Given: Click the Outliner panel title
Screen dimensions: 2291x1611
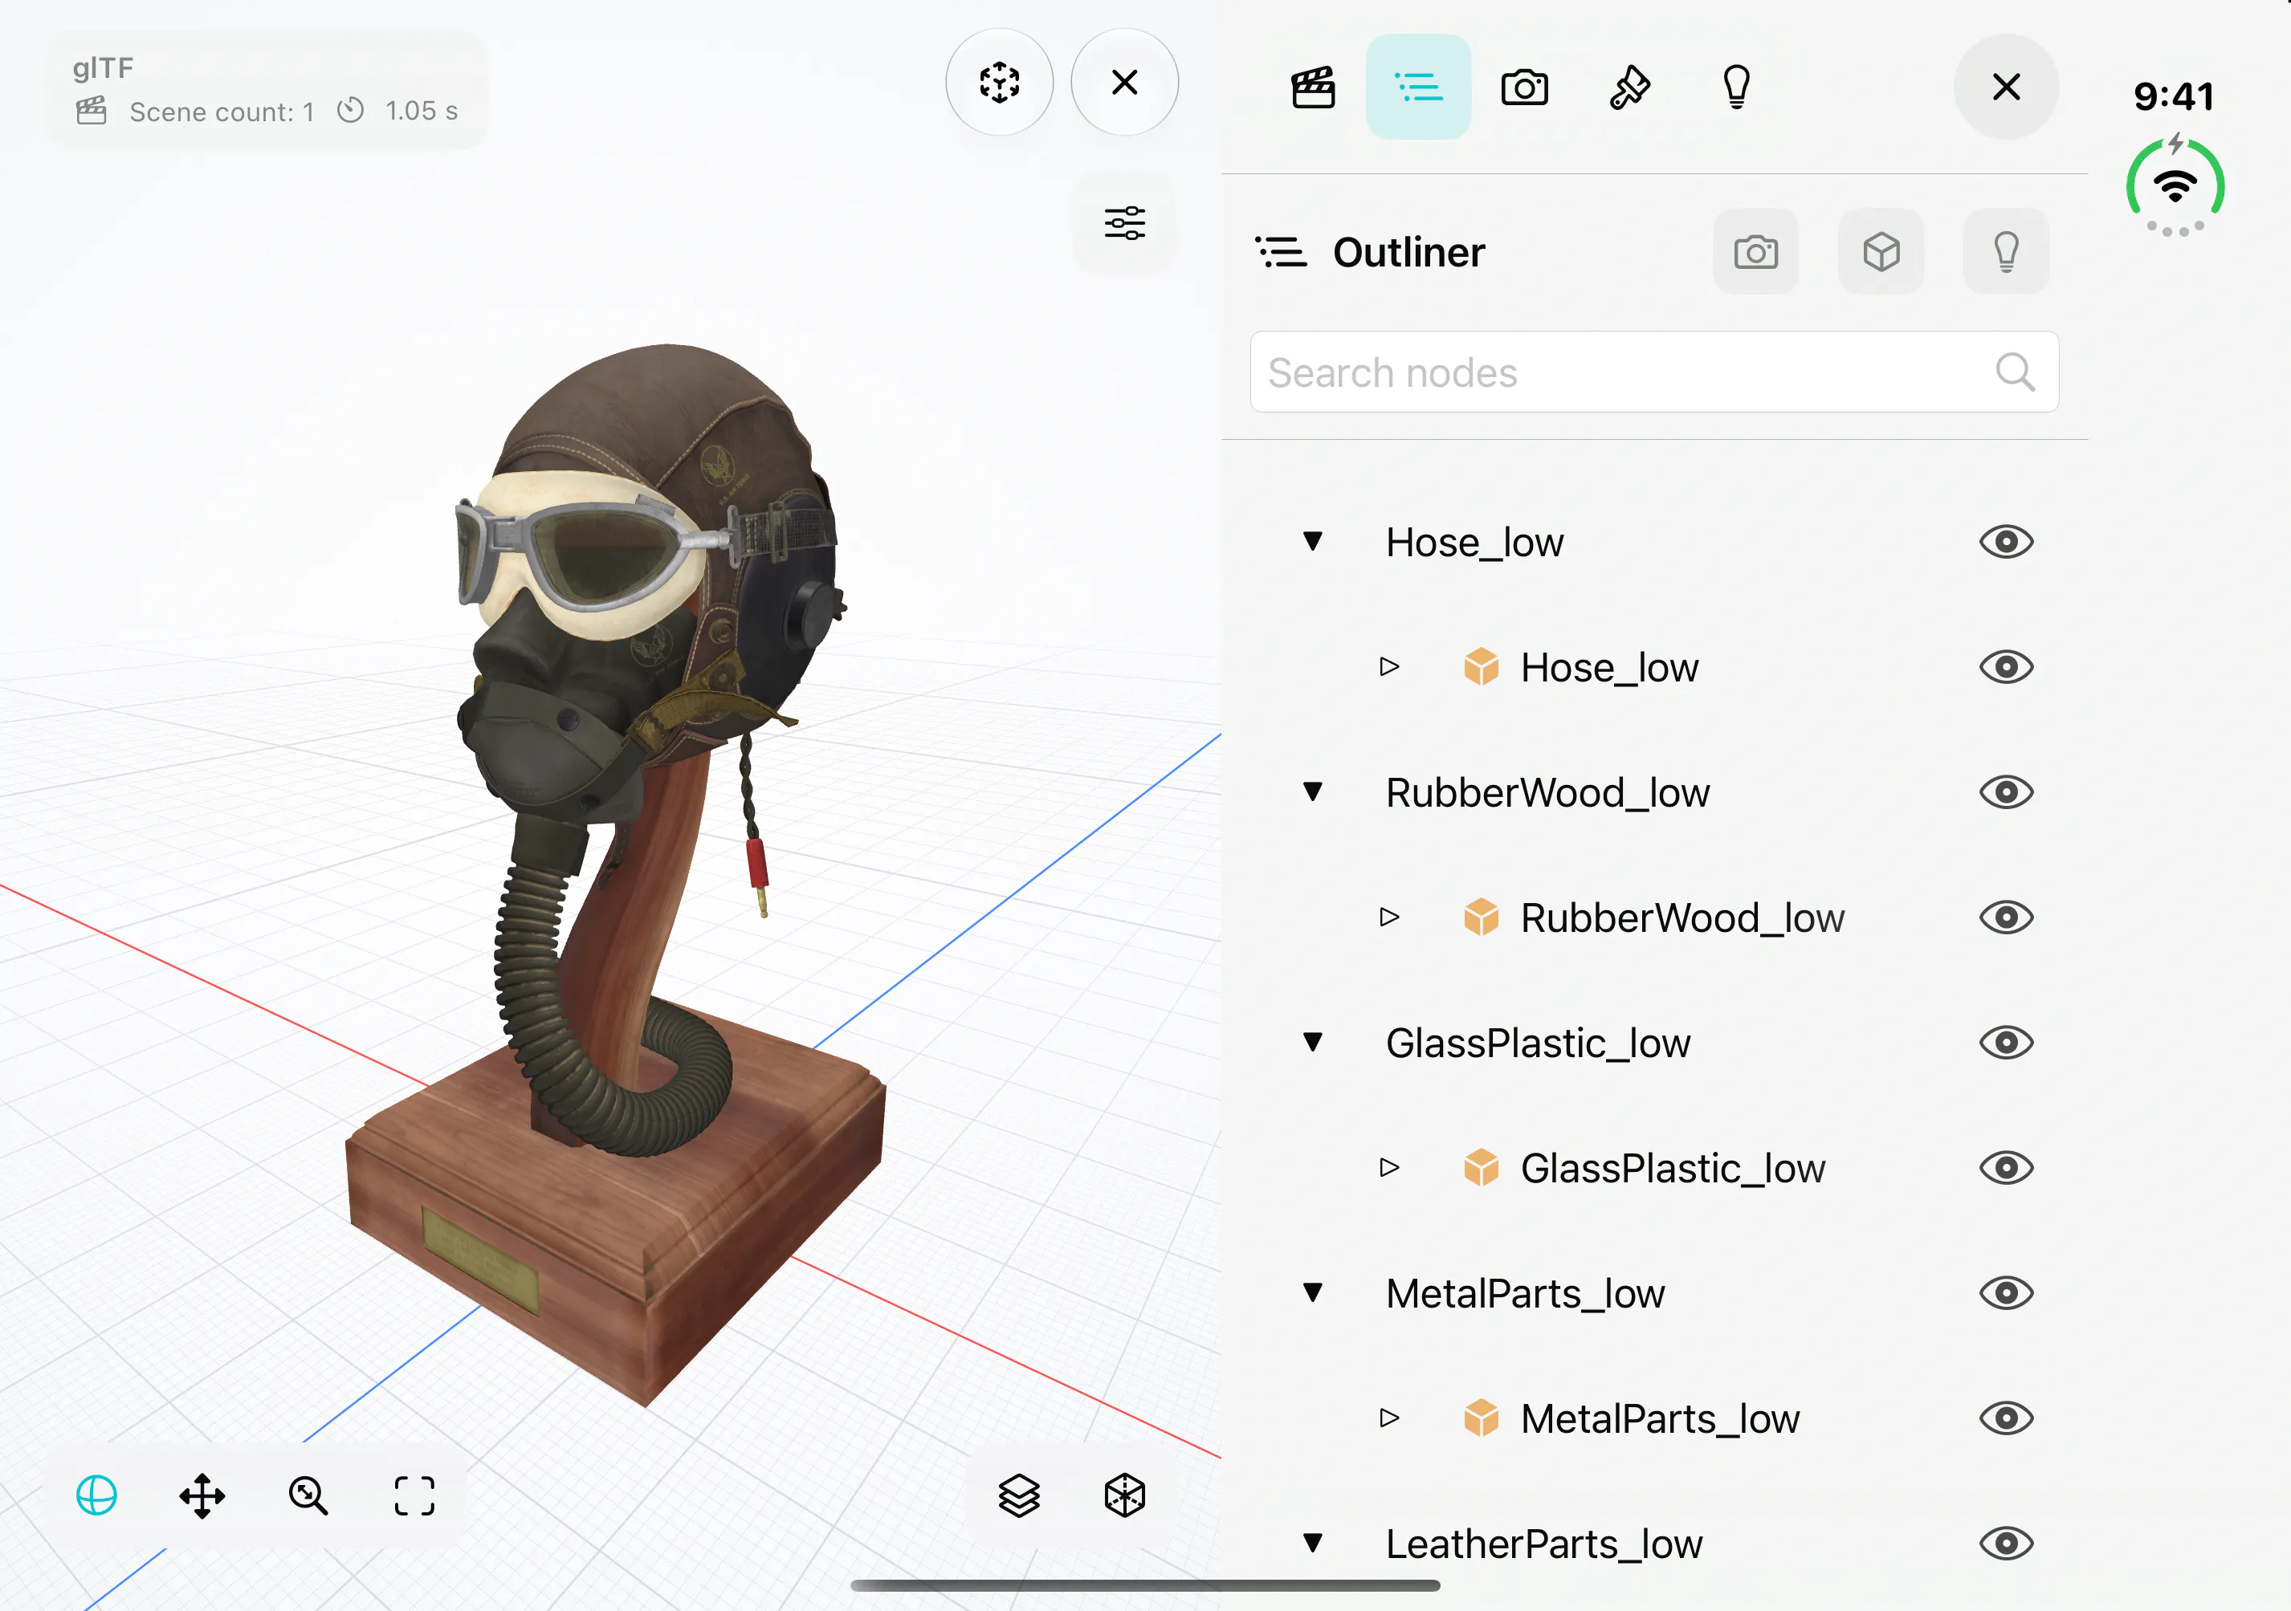Looking at the screenshot, I should (x=1408, y=251).
